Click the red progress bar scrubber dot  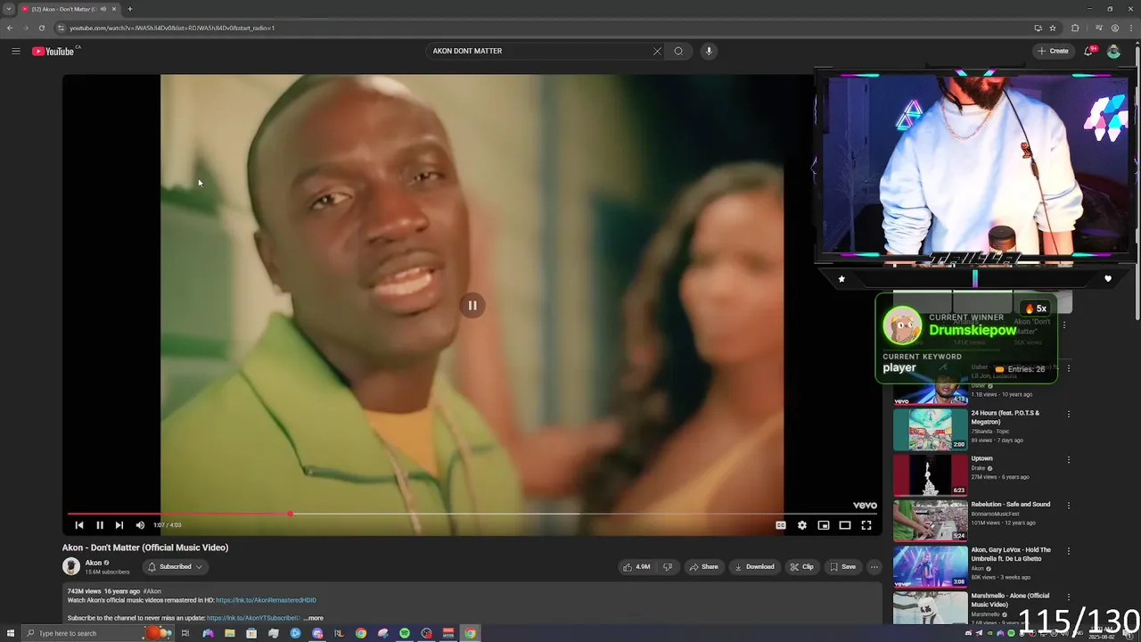(x=290, y=514)
